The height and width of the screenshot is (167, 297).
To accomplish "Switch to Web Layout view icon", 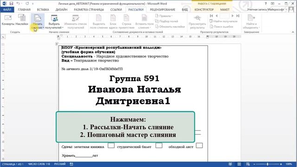I will click(248, 164).
